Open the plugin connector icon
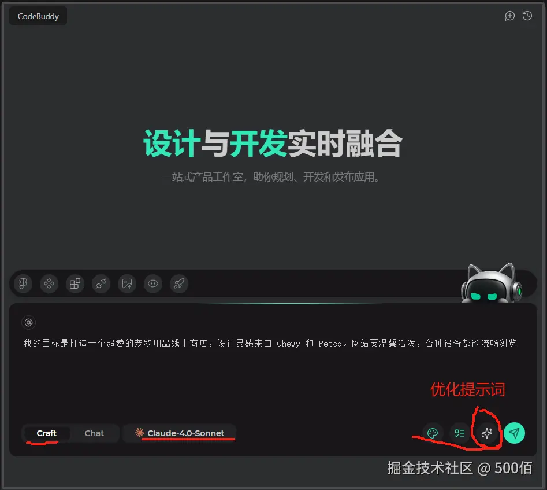Viewport: 547px width, 490px height. pos(101,283)
